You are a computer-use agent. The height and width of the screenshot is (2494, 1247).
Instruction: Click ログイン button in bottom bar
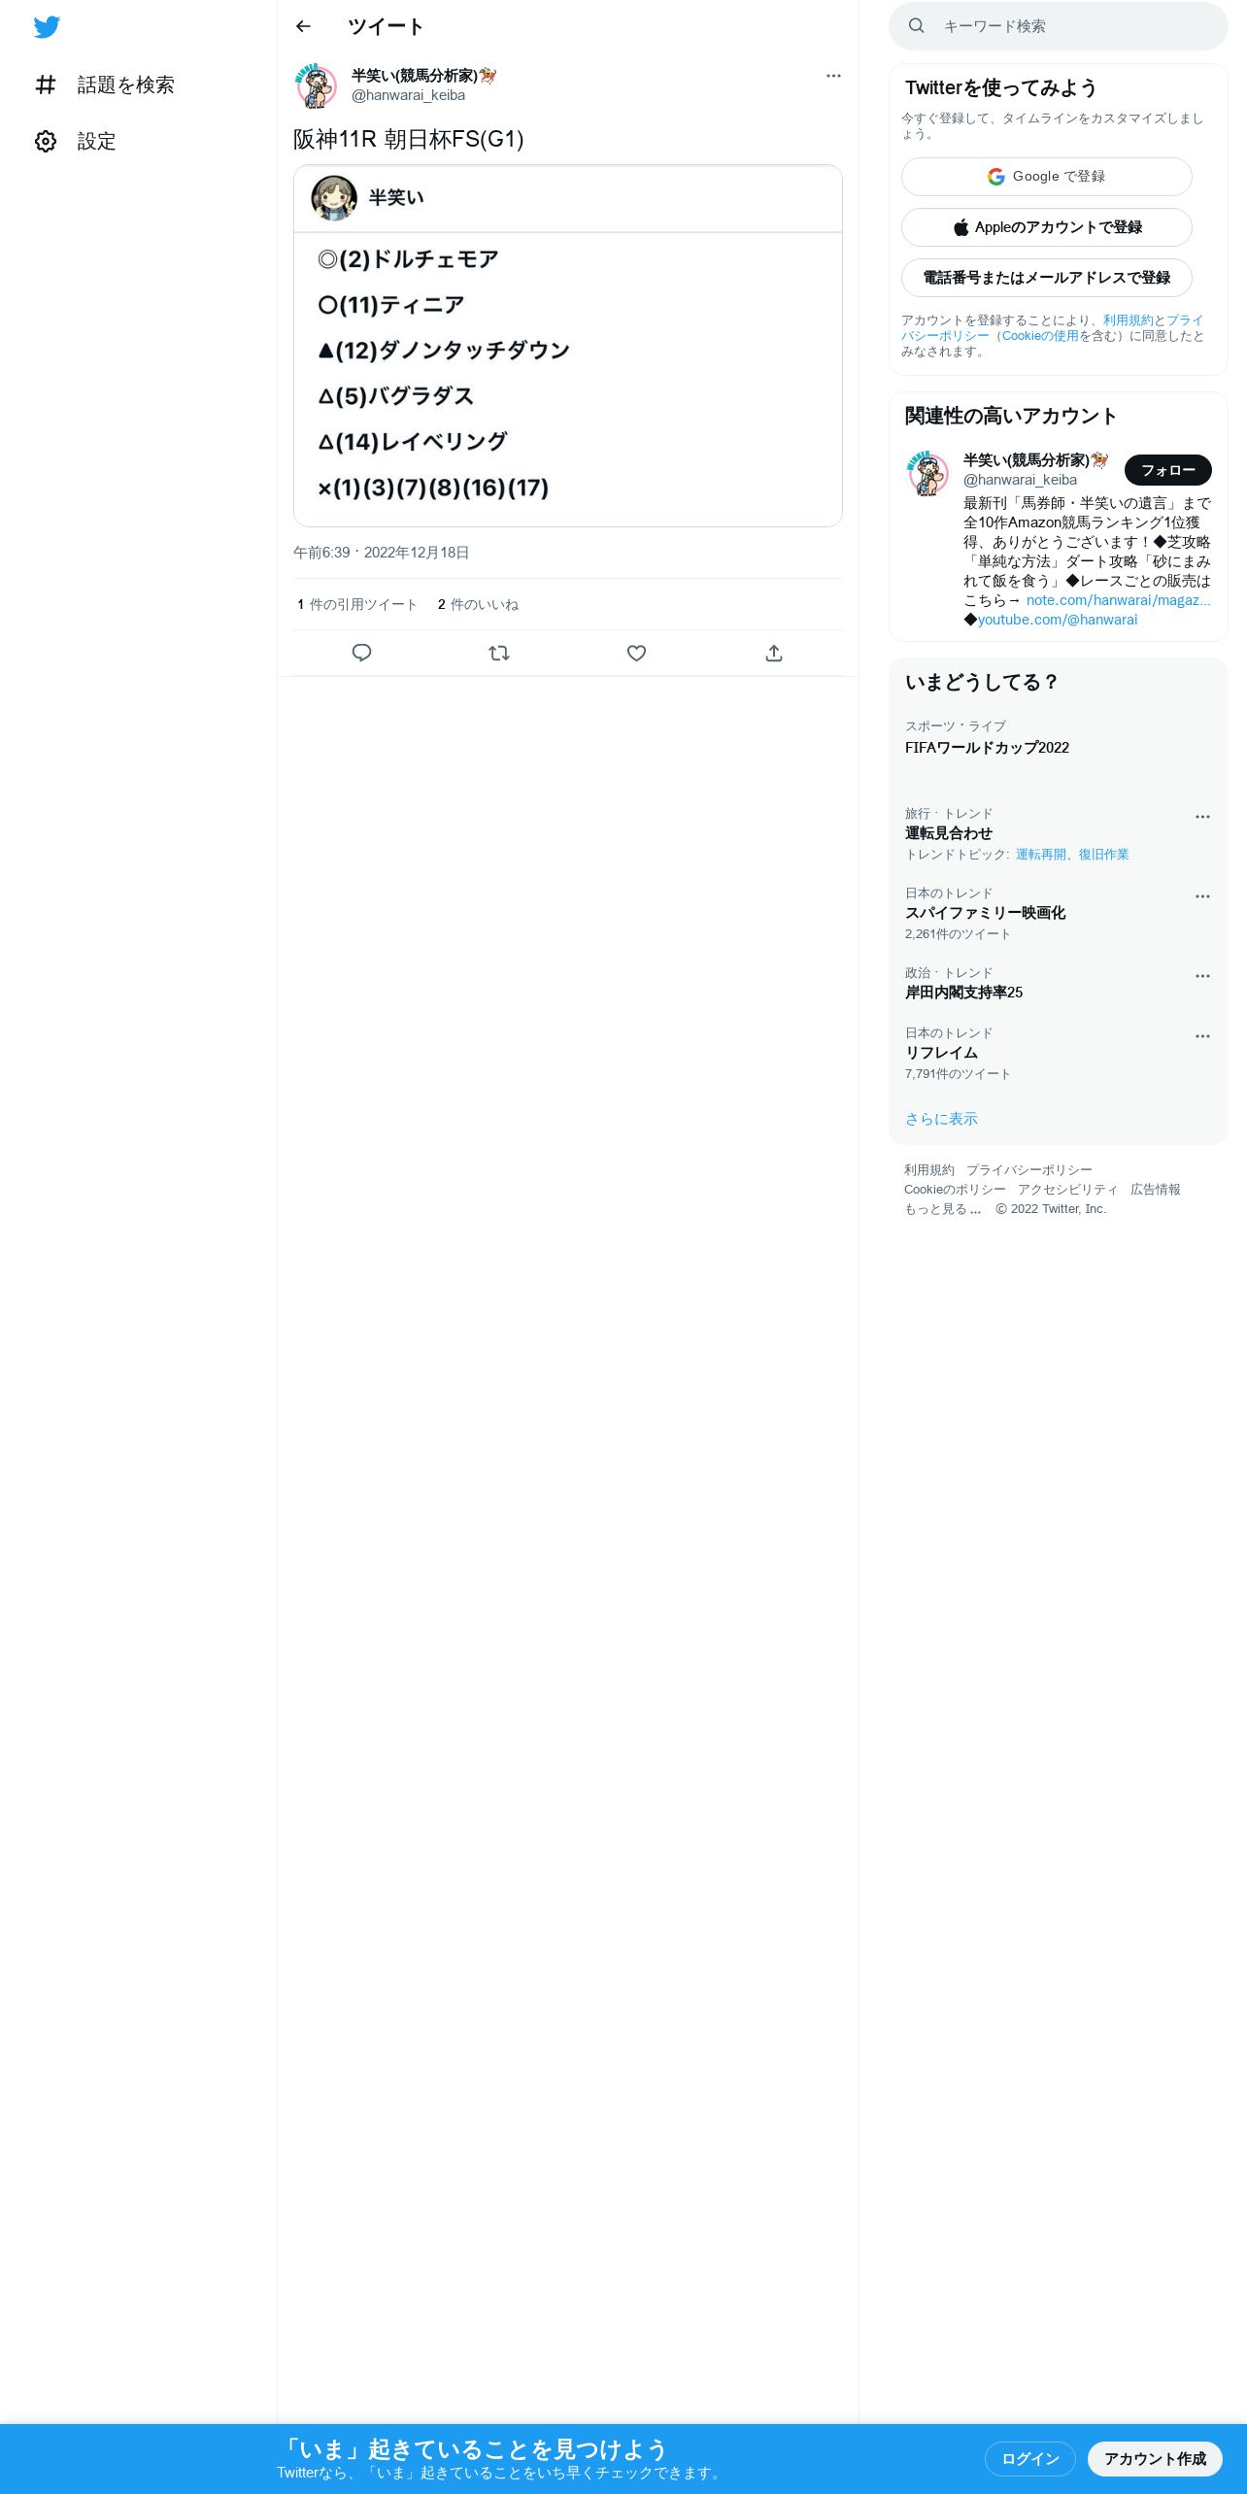[1030, 2459]
